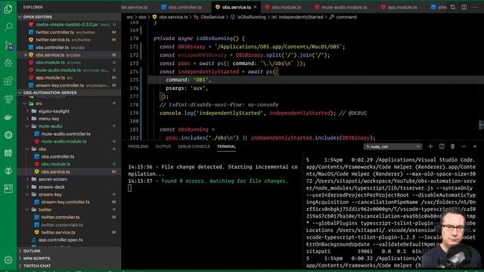The image size is (484, 272).
Task: Click the 'Found 0 errors' terminal message
Action: 225,181
